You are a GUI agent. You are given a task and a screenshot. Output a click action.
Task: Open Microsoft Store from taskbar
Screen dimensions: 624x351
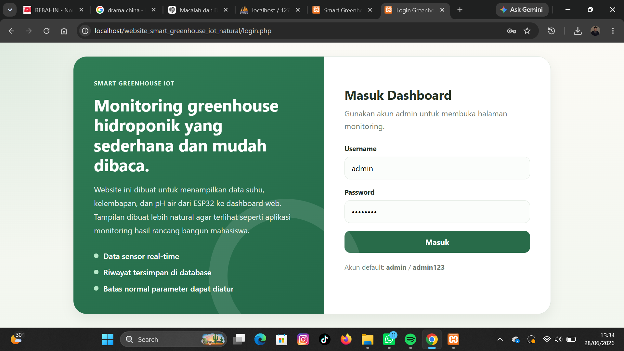click(x=282, y=339)
